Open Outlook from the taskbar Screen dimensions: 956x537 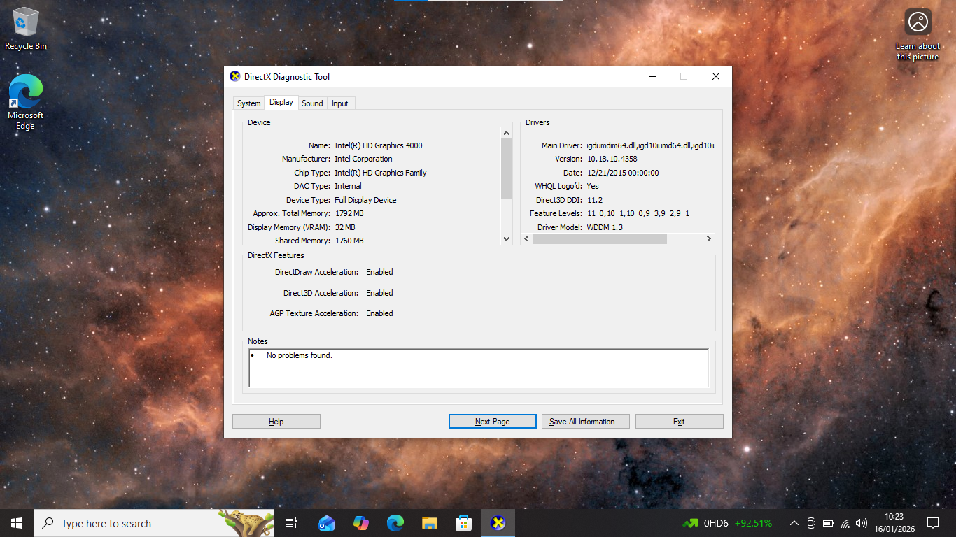coord(326,523)
